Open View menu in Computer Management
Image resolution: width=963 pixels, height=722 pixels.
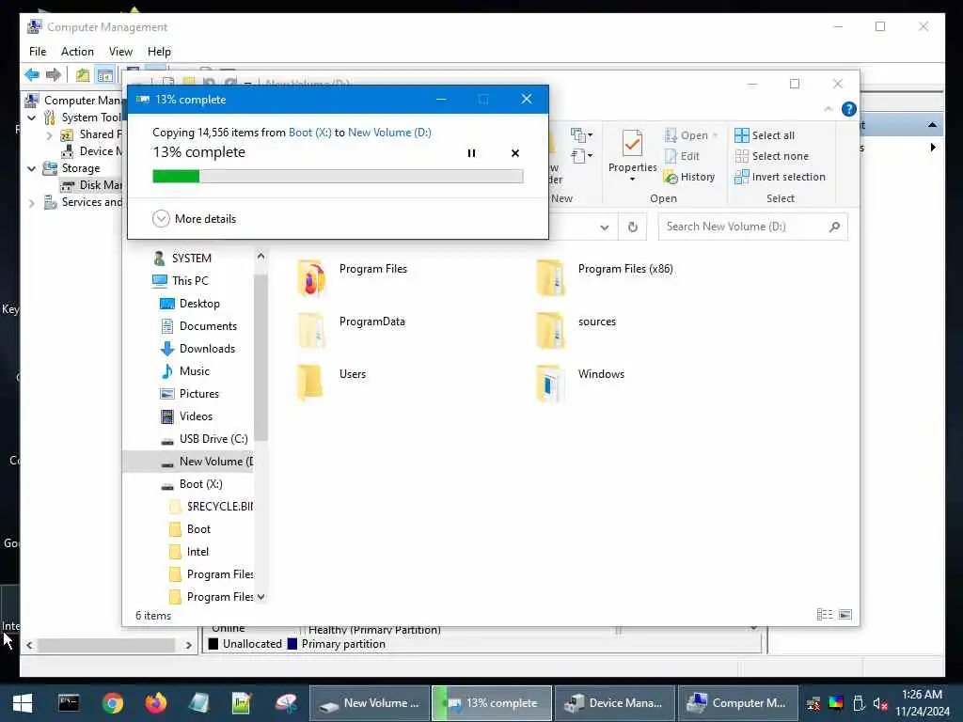click(120, 52)
